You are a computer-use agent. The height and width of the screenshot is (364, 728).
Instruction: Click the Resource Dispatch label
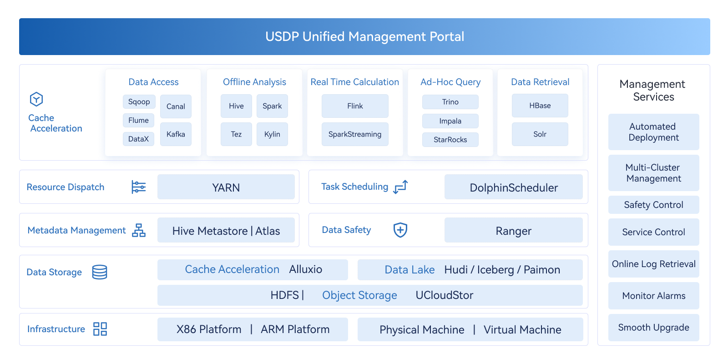[66, 187]
